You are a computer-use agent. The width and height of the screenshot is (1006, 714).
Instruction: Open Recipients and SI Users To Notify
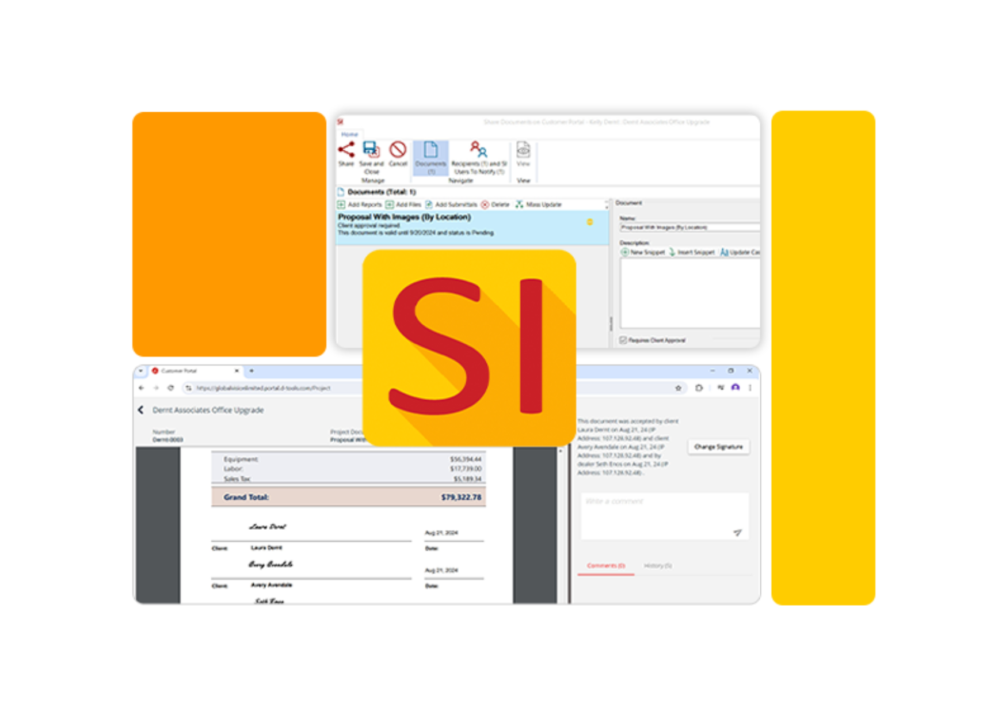[478, 151]
